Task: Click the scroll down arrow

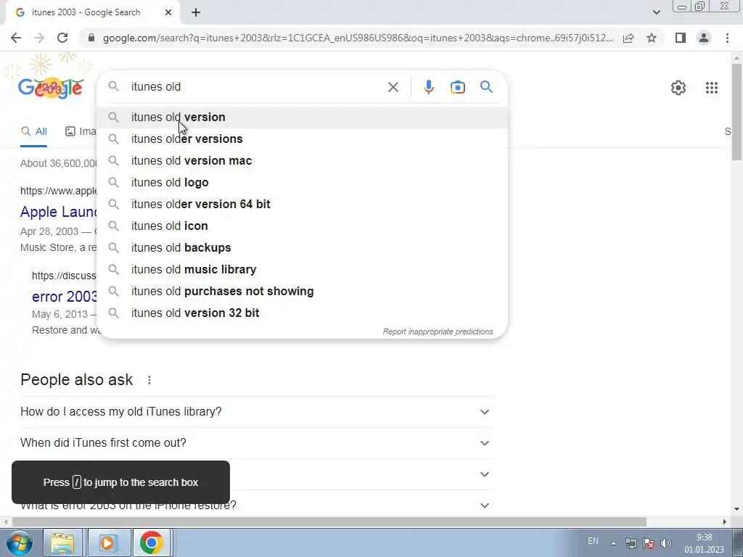Action: pyautogui.click(x=736, y=509)
